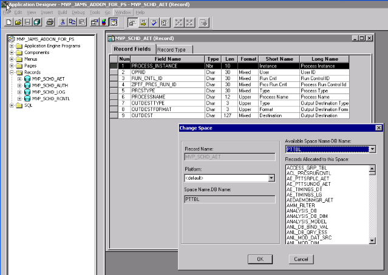The height and width of the screenshot is (275, 388).
Task: Click the Cut scissors toolbar icon
Action: tap(63, 22)
